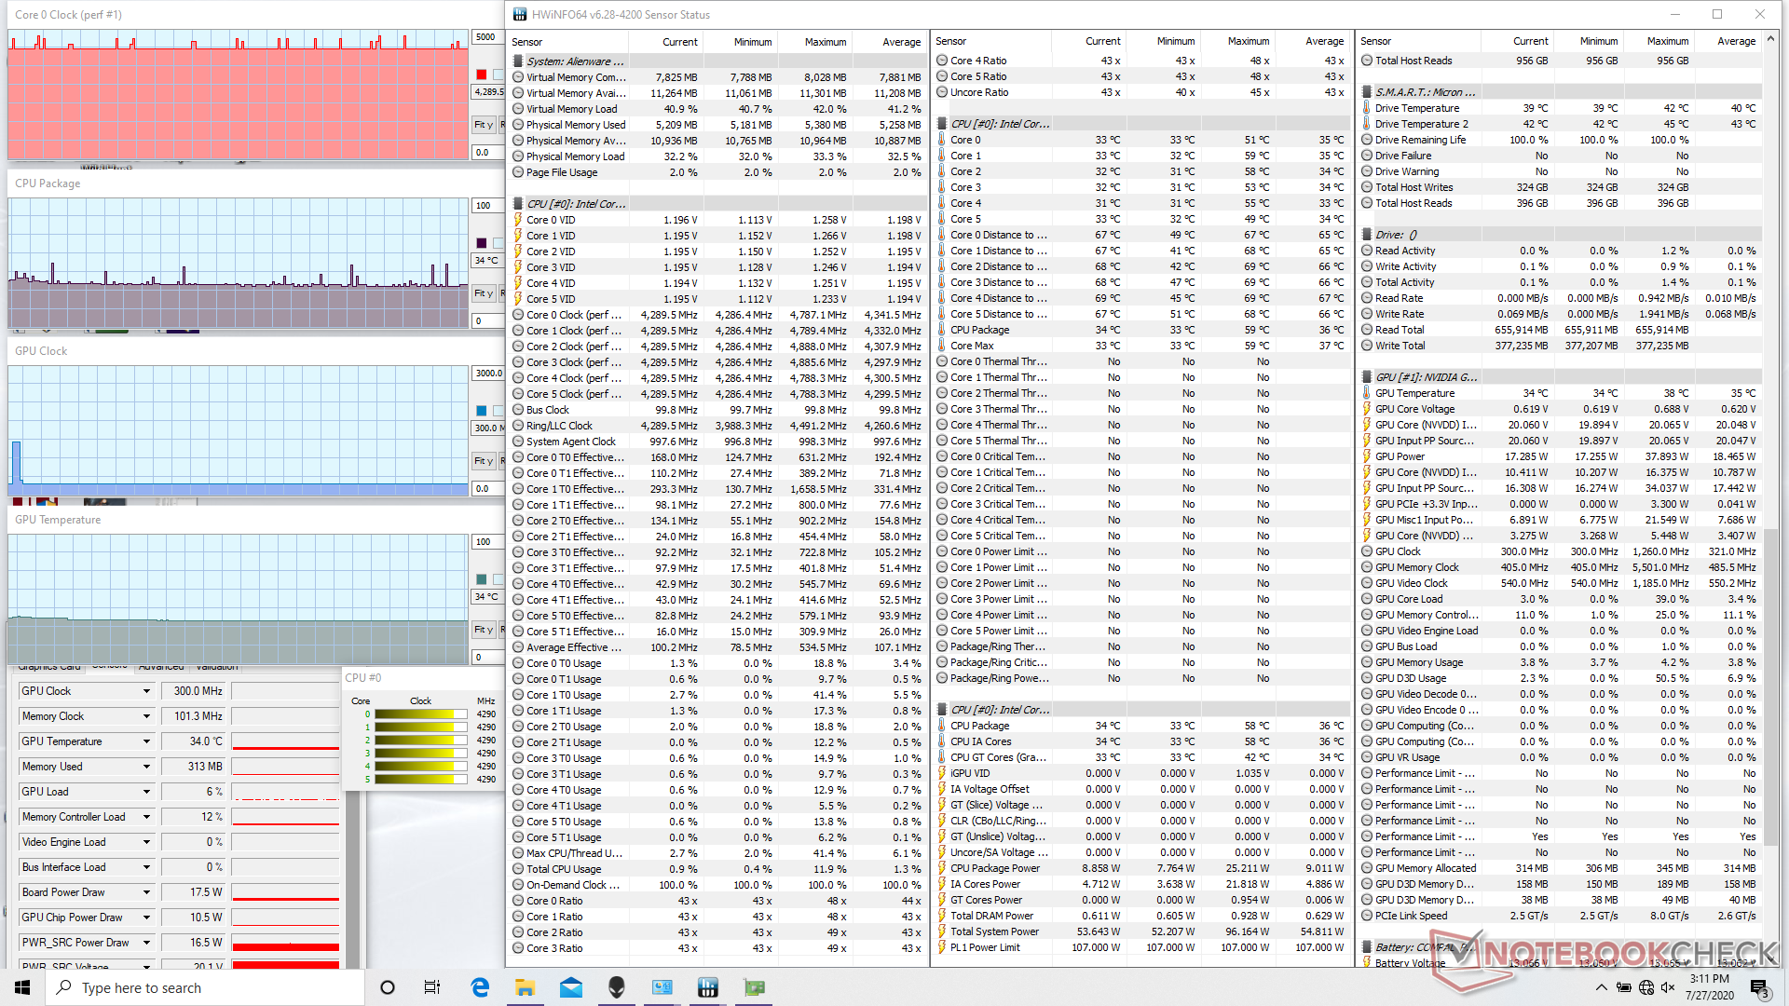Image resolution: width=1789 pixels, height=1006 pixels.
Task: Click the volume icon in the system tray
Action: coord(1668,987)
